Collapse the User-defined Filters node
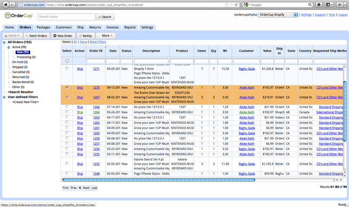This screenshot has width=349, height=207. [4, 97]
